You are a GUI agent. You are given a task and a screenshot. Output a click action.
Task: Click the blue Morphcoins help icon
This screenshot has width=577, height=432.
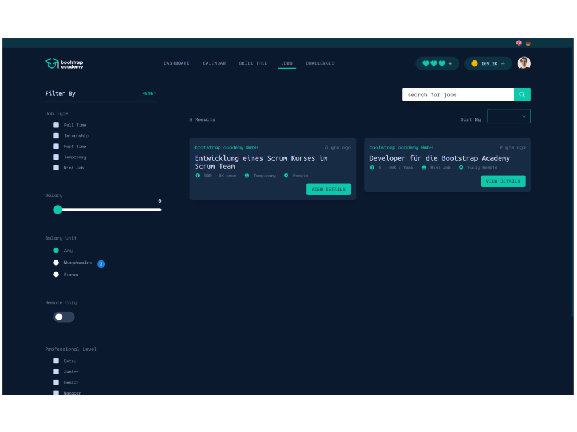point(101,264)
